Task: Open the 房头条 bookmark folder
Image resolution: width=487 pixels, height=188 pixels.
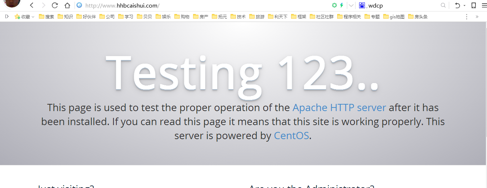Action: click(x=418, y=17)
